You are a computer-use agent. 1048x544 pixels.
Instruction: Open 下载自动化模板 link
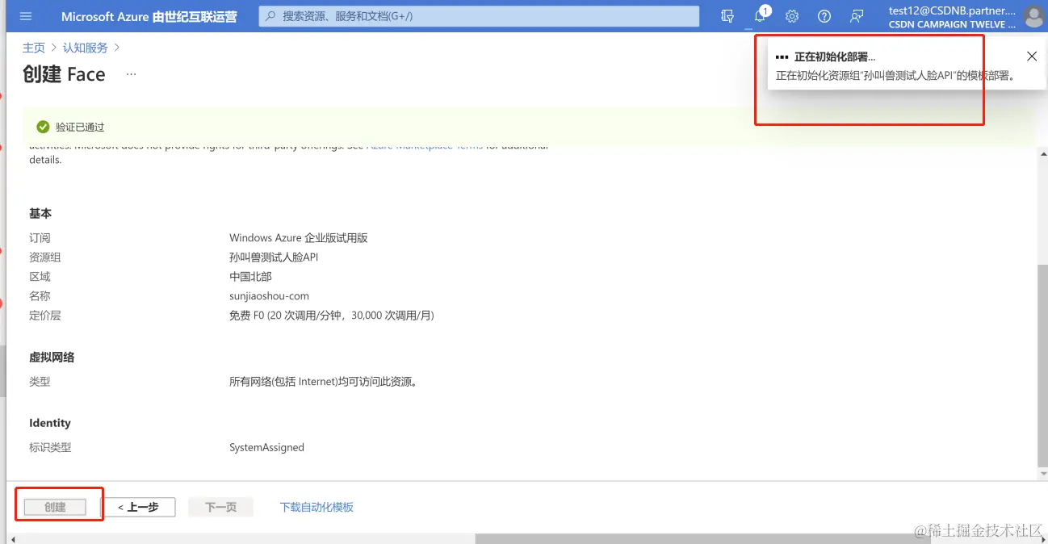tap(316, 507)
